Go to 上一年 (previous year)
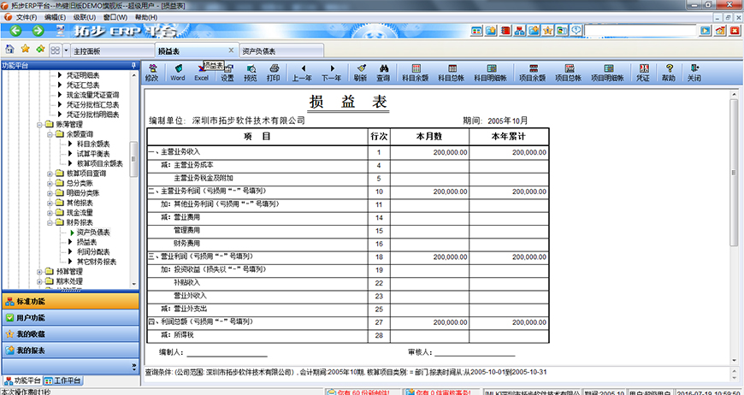The width and height of the screenshot is (744, 395). [302, 73]
